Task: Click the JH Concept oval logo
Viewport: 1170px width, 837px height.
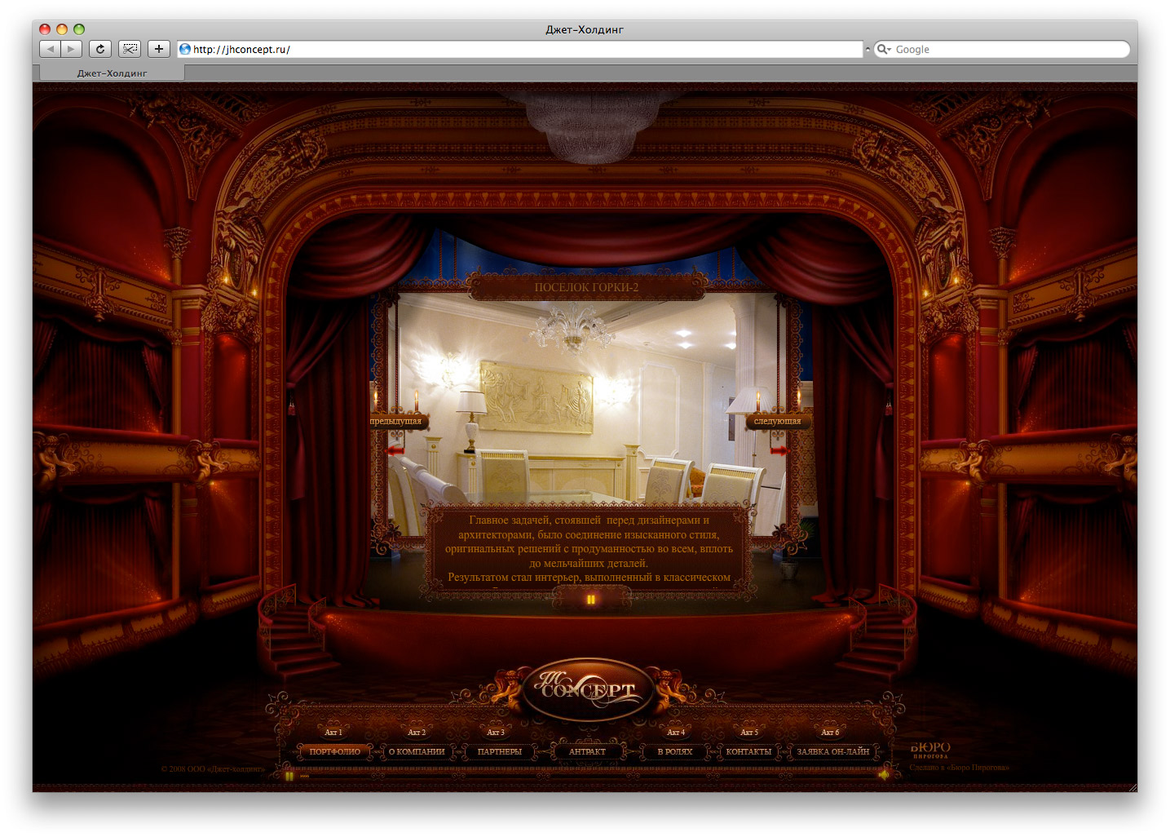Action: pos(589,690)
